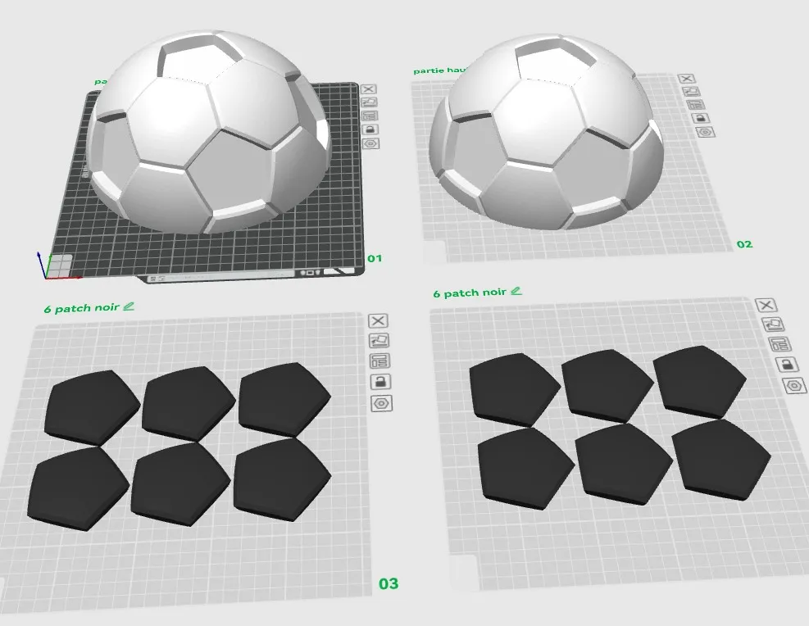Toggle the padlock on plate 02
This screenshot has width=809, height=626.
click(702, 118)
